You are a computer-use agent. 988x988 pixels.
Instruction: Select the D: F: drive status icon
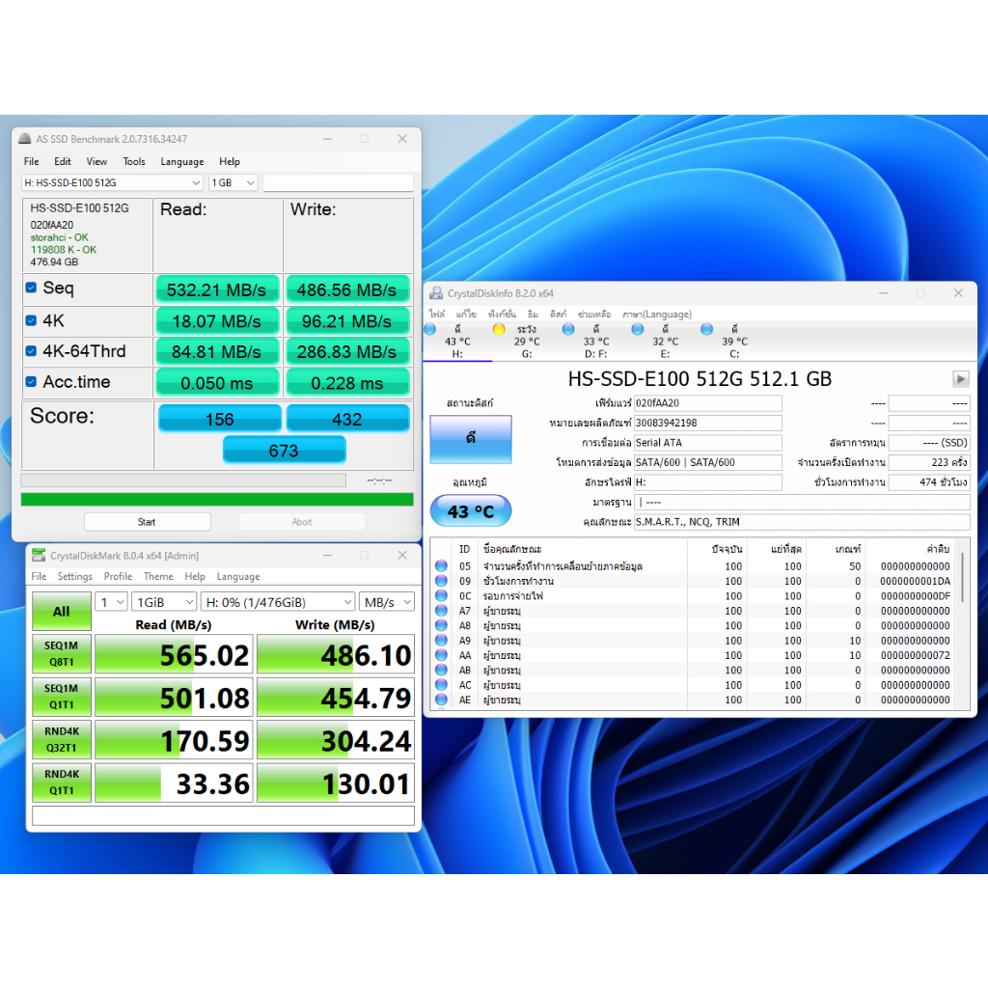click(568, 329)
